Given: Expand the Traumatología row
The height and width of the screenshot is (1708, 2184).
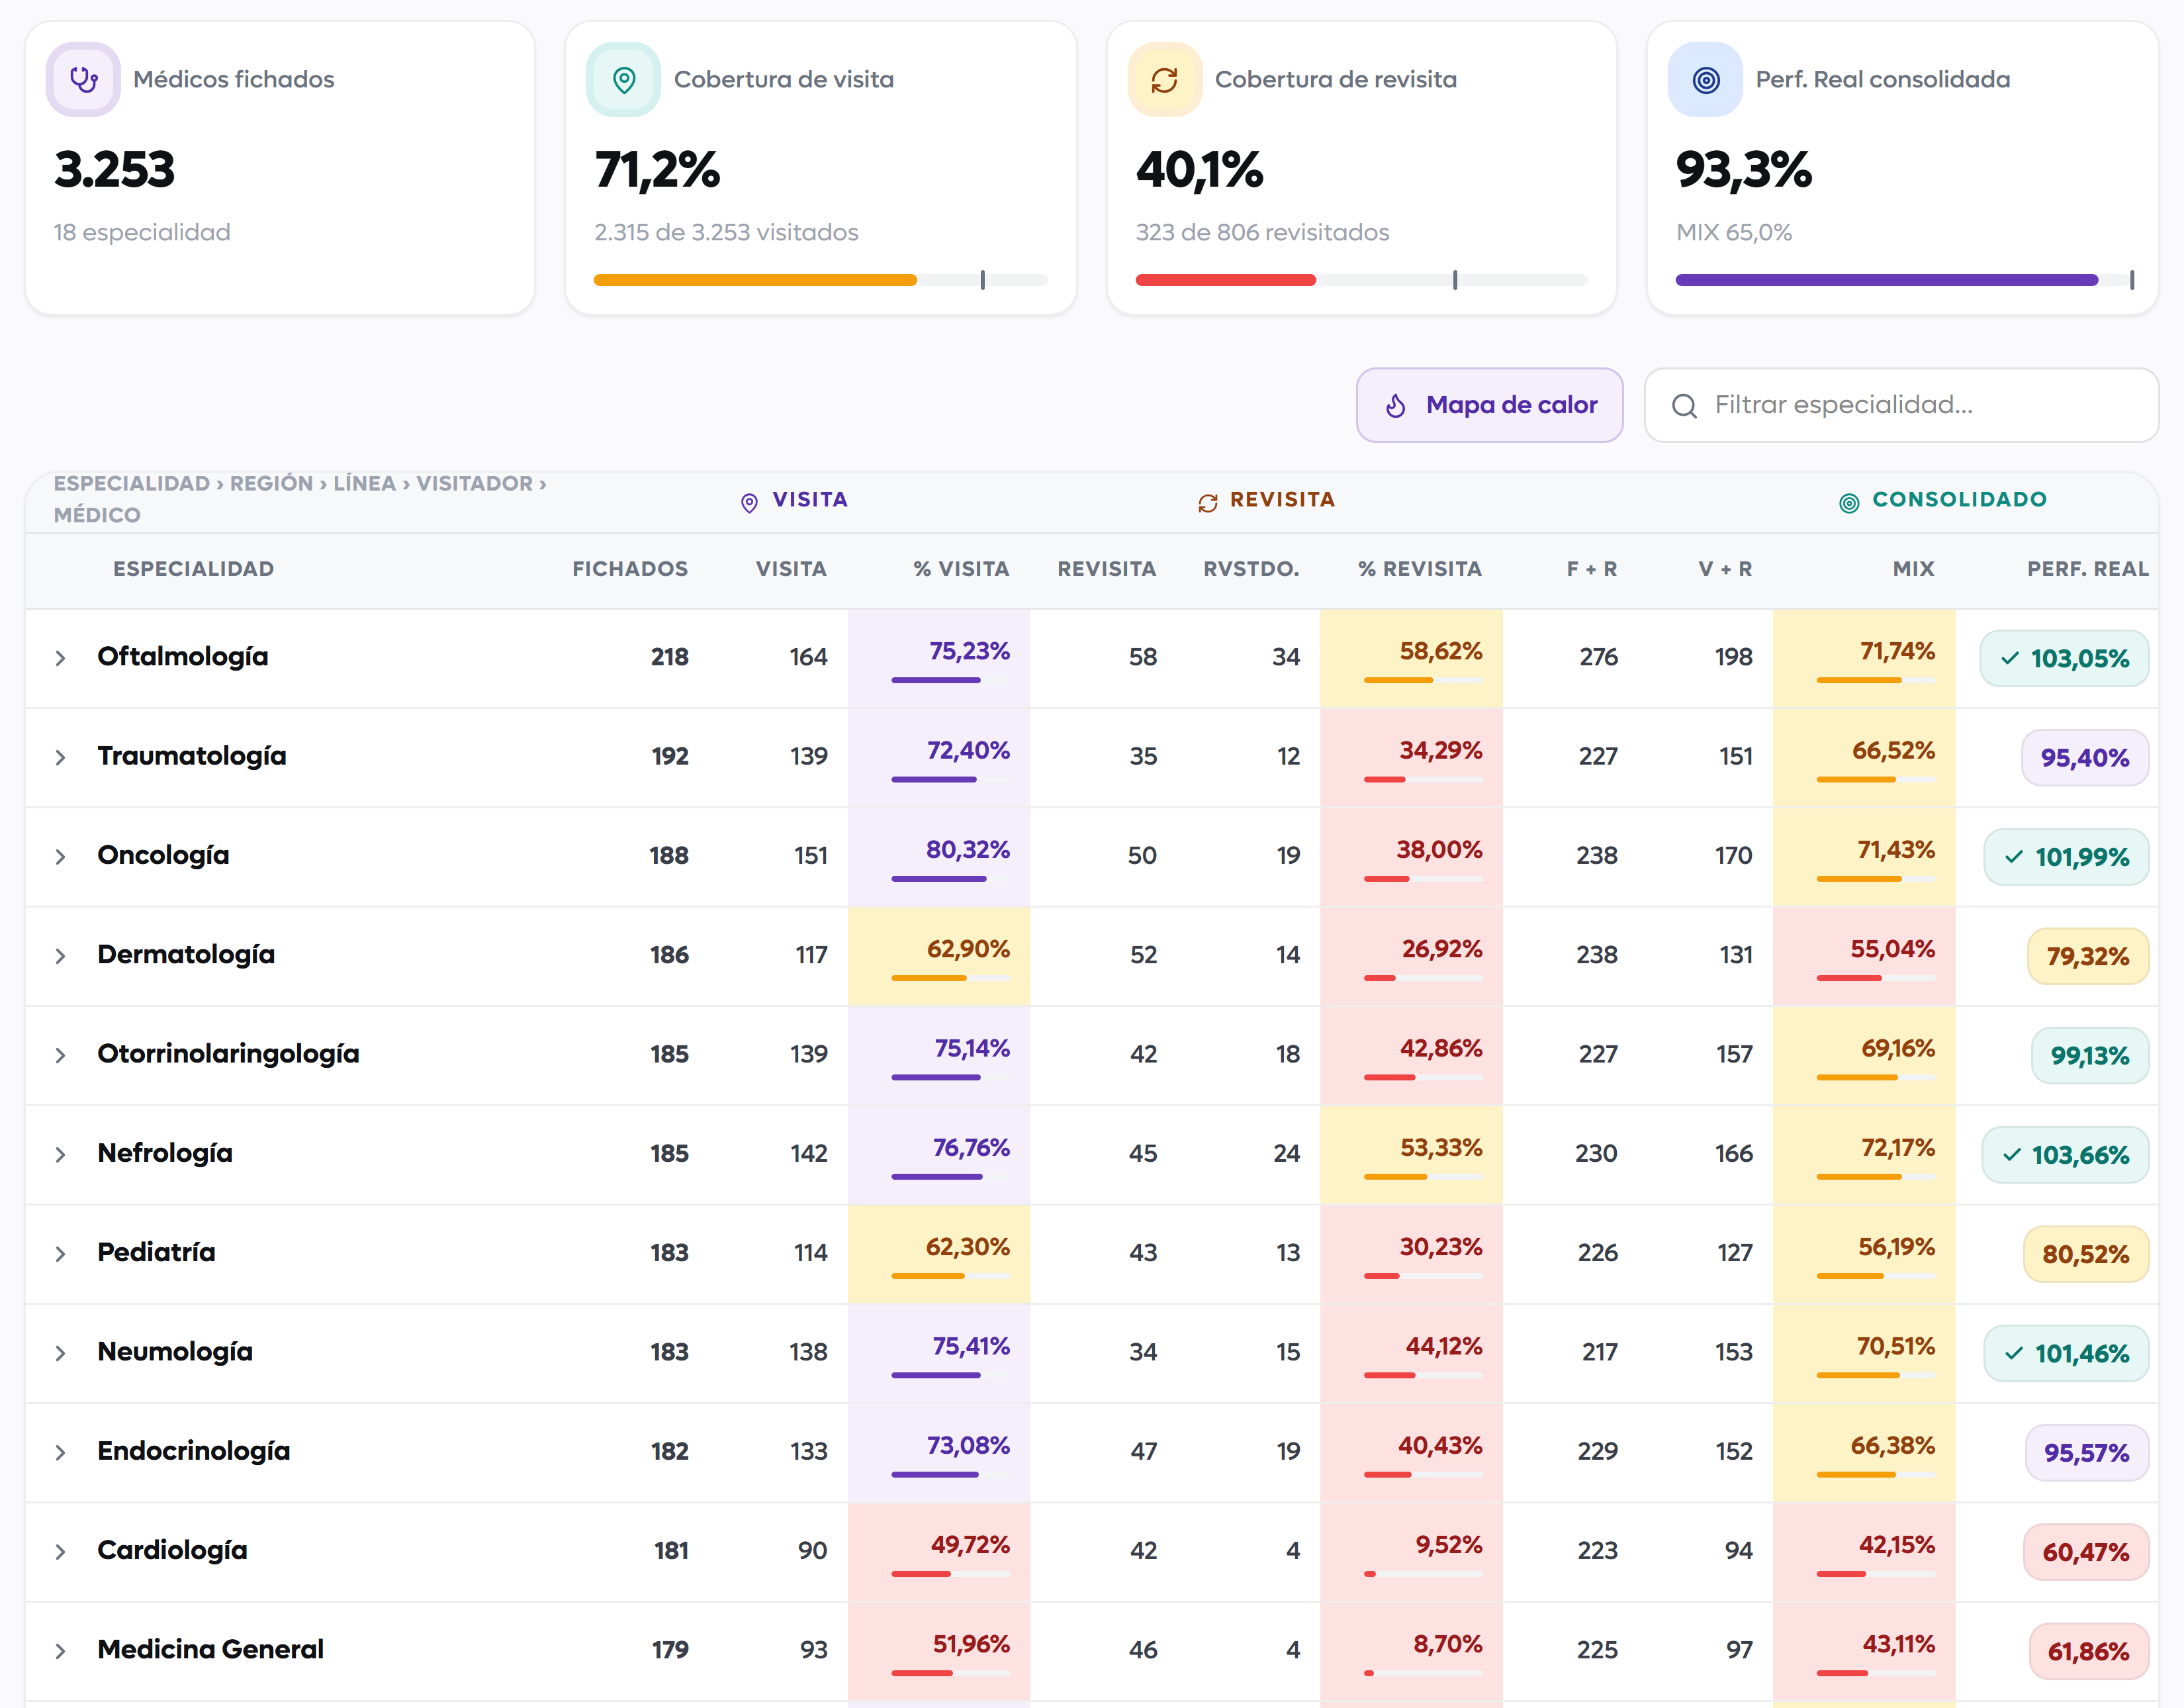Looking at the screenshot, I should [60, 757].
